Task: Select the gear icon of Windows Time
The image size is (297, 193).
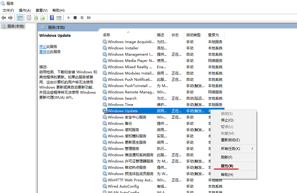Action: 105,104
